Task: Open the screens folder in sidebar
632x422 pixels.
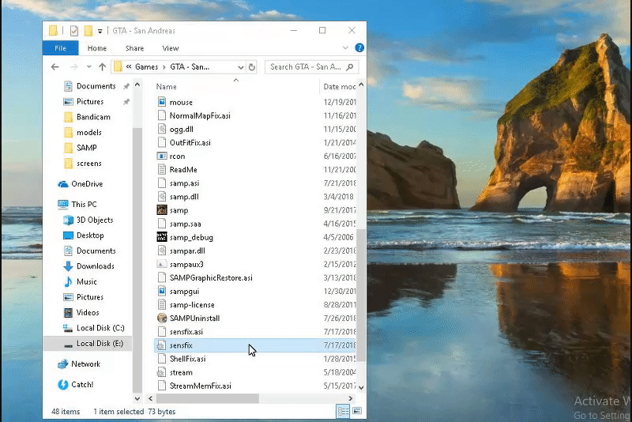Action: coord(89,164)
